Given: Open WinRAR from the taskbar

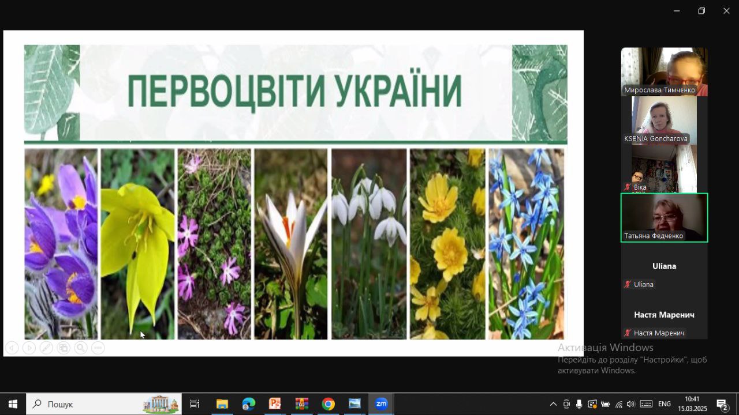Looking at the screenshot, I should pyautogui.click(x=301, y=404).
